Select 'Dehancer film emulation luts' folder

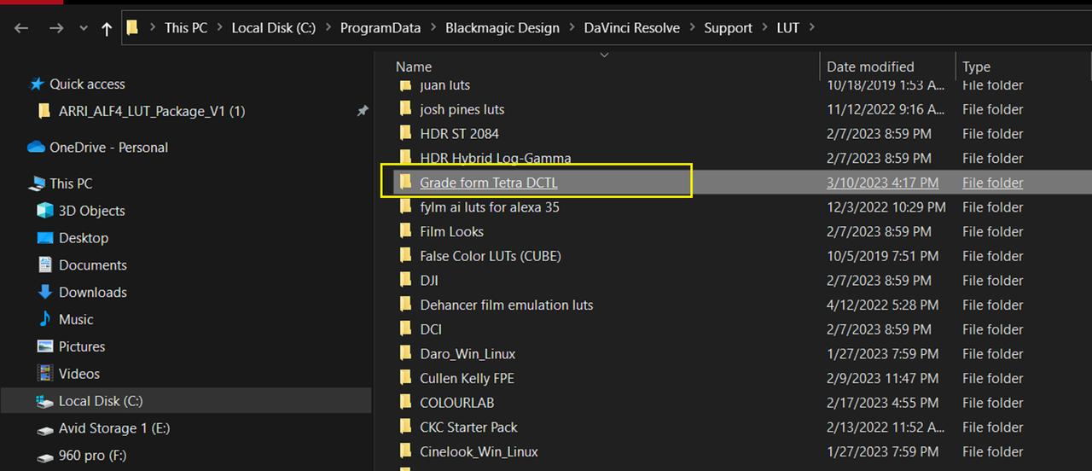[x=506, y=305]
